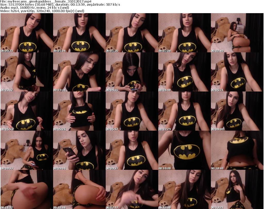Screen dimensions: 264x209
Task: Click the thumbnail at 00:08:00
Action: [237, 111]
